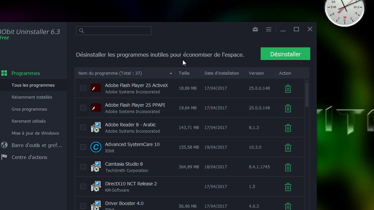Viewport: 374px width, 210px height.
Task: Open Centre d'actions
Action: 29,157
